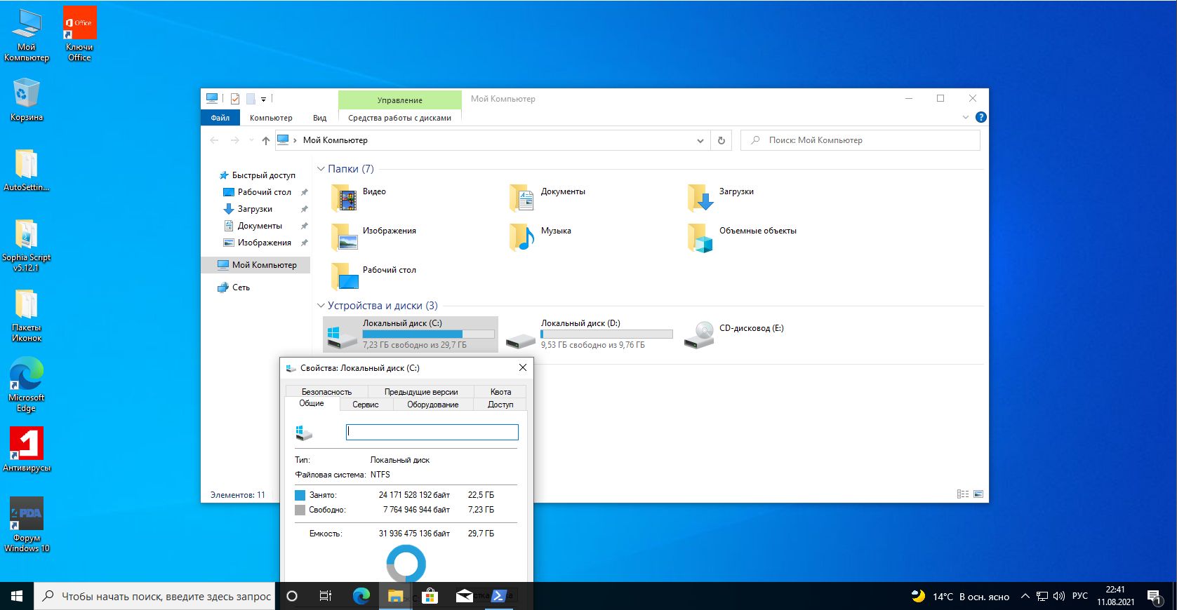Switch to details list view in status bar
Viewport: 1177px width, 610px height.
tap(963, 494)
